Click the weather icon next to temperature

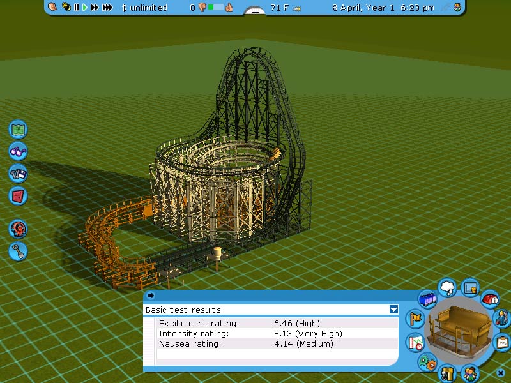pos(296,9)
